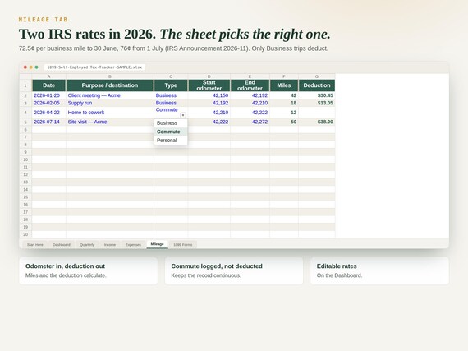Click the Editable rates card
The image size is (468, 351).
tap(379, 271)
